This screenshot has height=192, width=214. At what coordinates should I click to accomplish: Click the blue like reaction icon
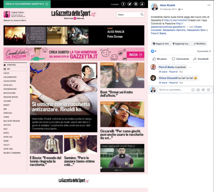click(x=152, y=51)
